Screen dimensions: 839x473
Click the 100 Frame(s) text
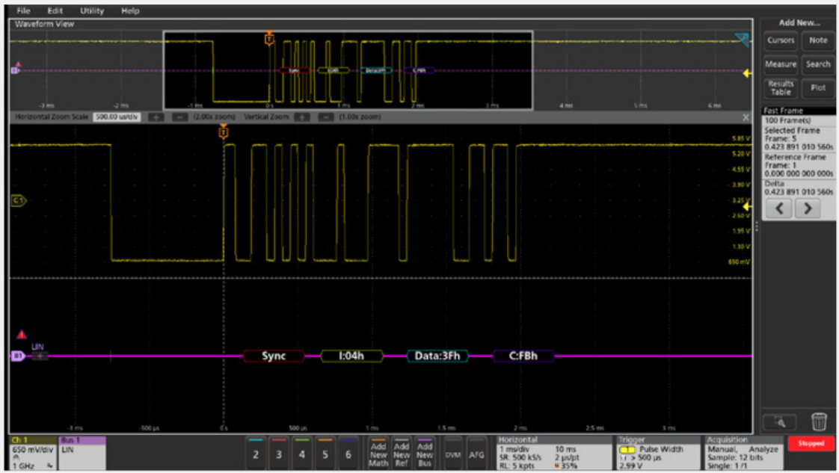[x=787, y=121]
